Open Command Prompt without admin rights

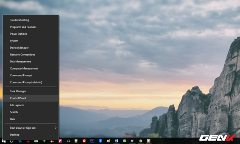coord(31,75)
